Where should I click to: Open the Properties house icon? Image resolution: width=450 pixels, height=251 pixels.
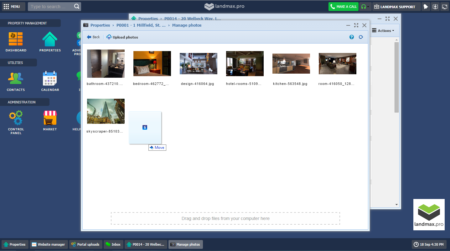point(50,39)
